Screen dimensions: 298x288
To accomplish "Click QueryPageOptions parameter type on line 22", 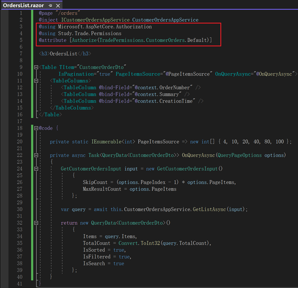I will pos(240,155).
